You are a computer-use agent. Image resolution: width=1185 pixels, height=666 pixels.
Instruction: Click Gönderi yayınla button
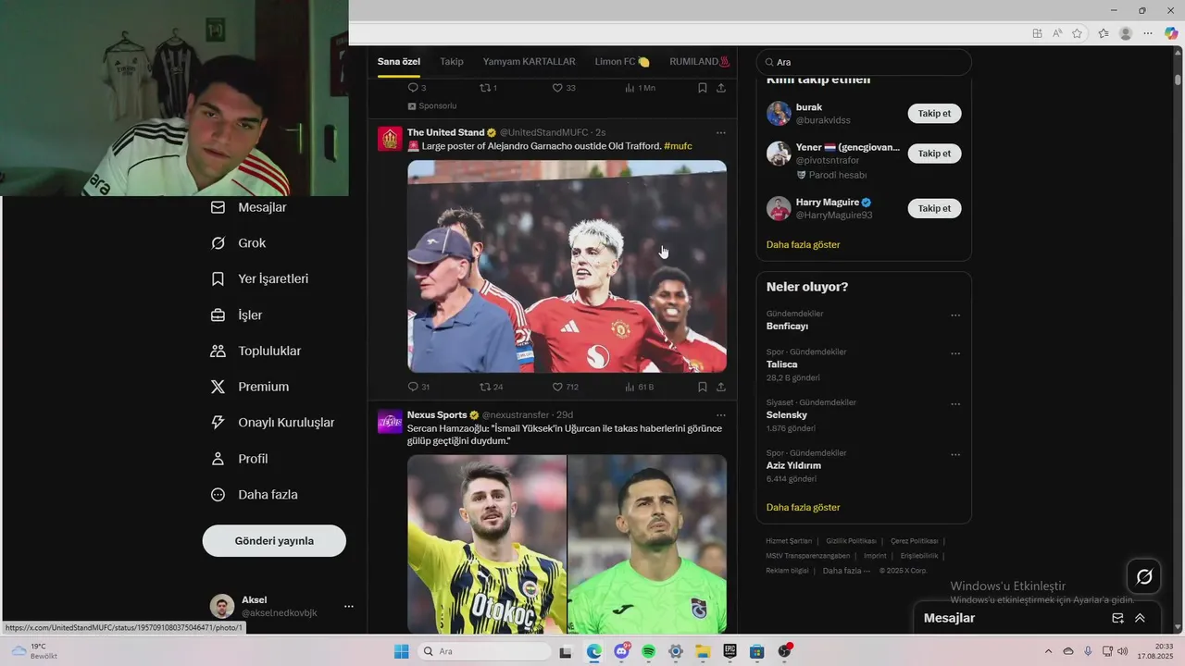(274, 541)
